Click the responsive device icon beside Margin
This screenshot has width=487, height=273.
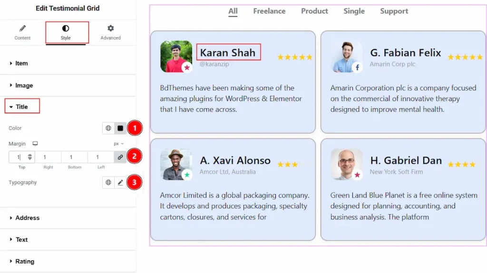coord(35,143)
